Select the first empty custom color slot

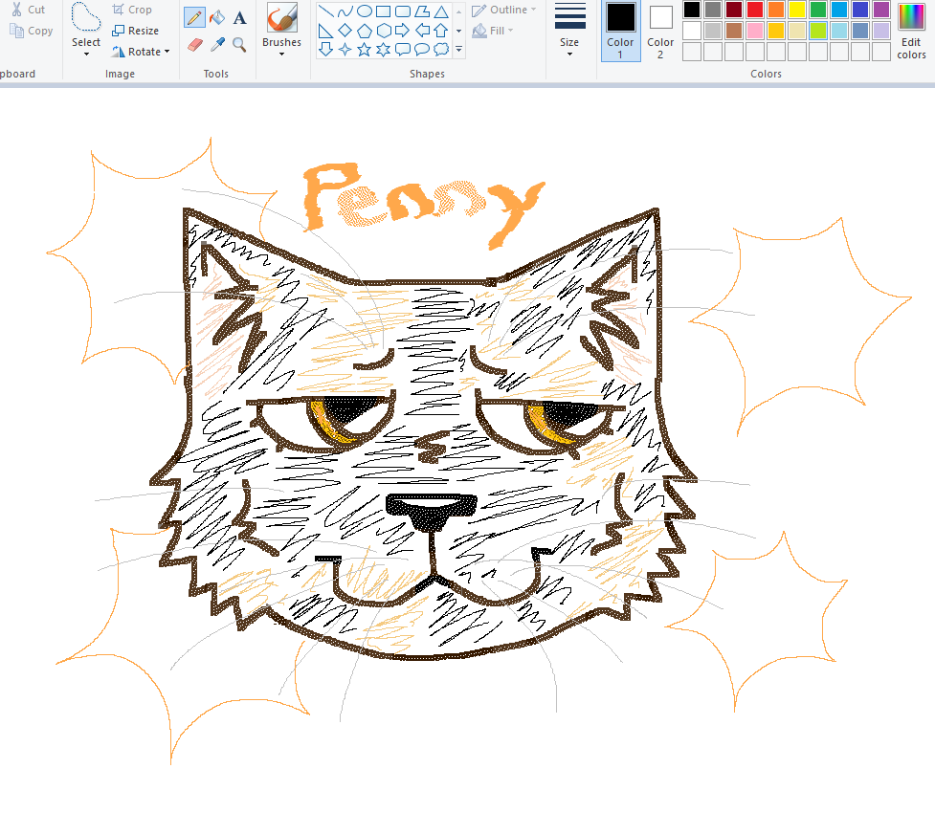(692, 52)
